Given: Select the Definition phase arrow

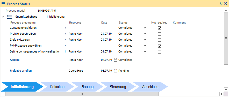Looking at the screenshot, I should pos(57,87).
